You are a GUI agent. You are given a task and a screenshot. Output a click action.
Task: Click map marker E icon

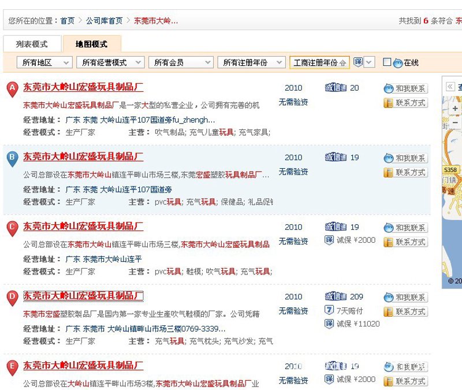tap(12, 368)
